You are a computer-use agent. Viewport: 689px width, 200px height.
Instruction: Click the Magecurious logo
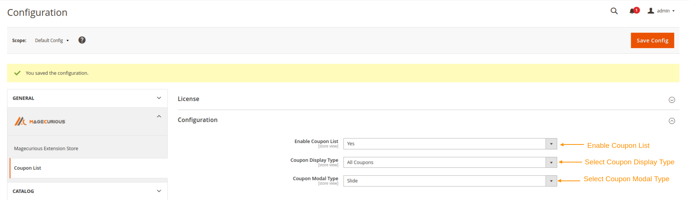40,121
